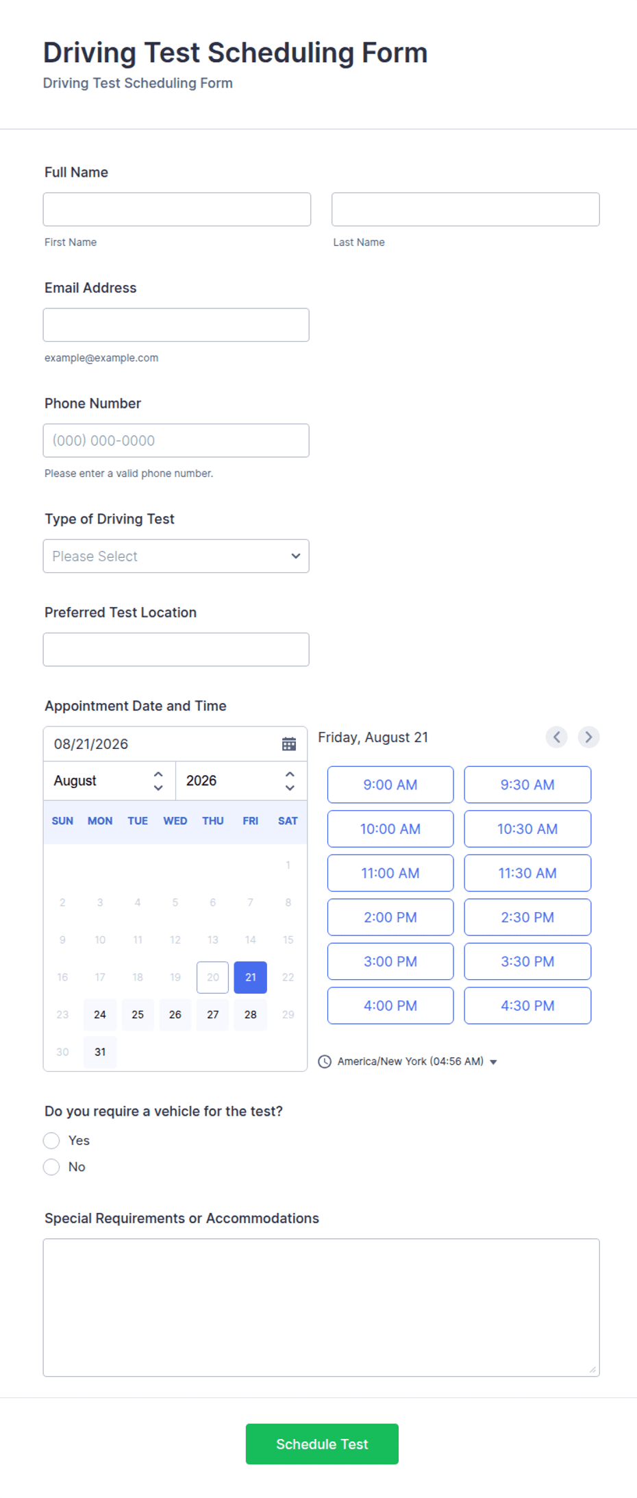The image size is (637, 1498).
Task: Focus the Last Name field
Action: click(466, 209)
